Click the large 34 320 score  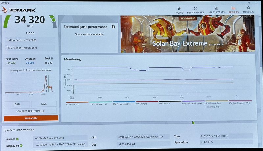[x=30, y=20]
